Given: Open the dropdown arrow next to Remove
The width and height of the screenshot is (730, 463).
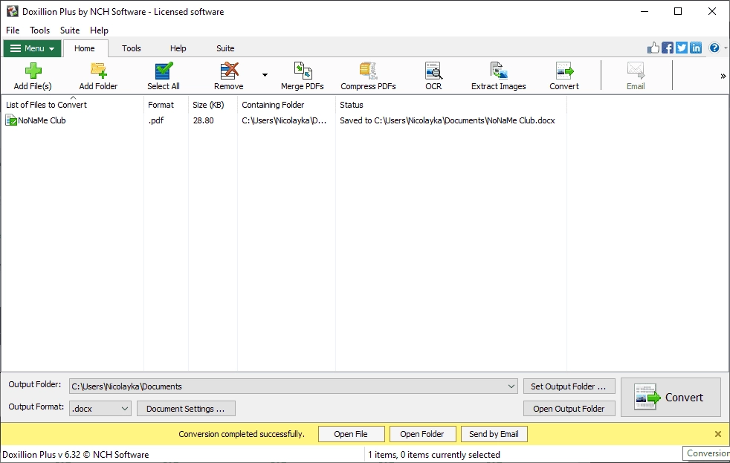Looking at the screenshot, I should [265, 74].
